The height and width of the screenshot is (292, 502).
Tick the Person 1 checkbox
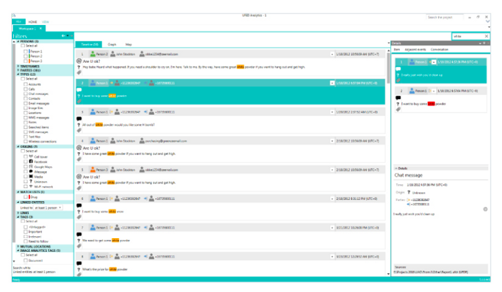coord(26,51)
